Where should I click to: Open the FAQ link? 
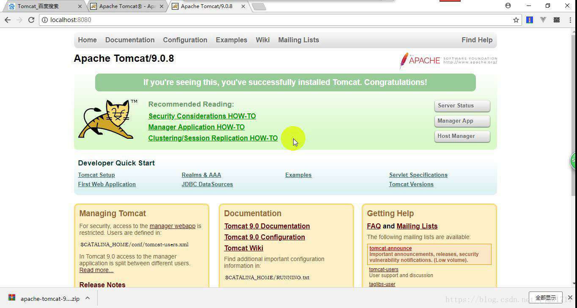(x=374, y=226)
